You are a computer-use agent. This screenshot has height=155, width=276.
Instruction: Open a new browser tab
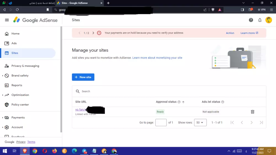click(x=108, y=3)
